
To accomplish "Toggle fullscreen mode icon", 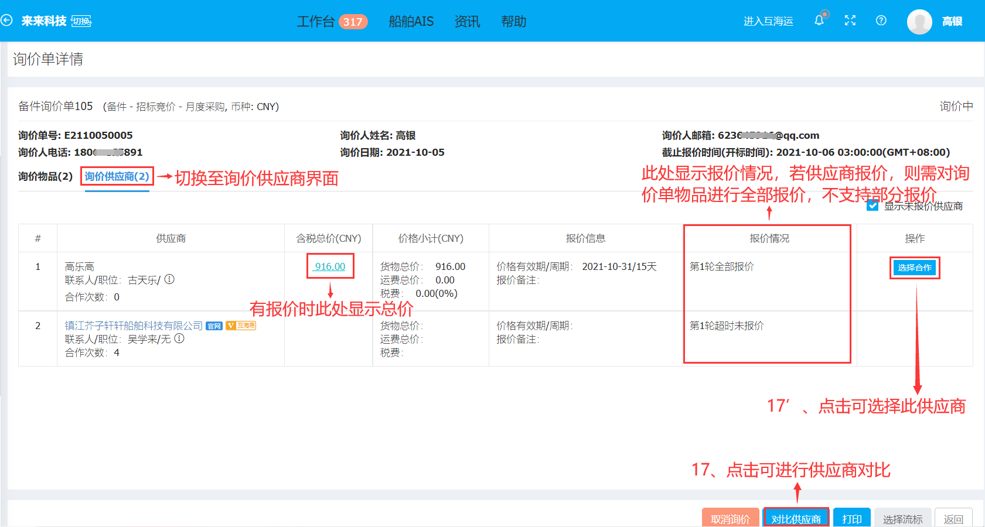I will [850, 20].
